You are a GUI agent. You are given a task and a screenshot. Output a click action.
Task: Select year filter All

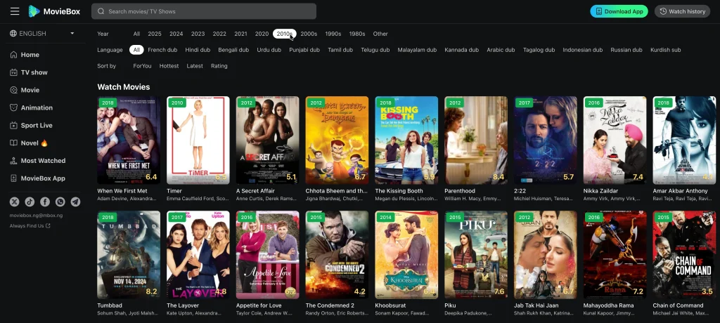[x=137, y=34]
